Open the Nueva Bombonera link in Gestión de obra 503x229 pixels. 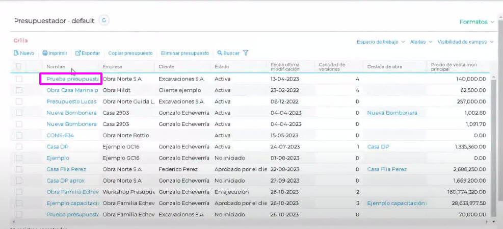392,113
